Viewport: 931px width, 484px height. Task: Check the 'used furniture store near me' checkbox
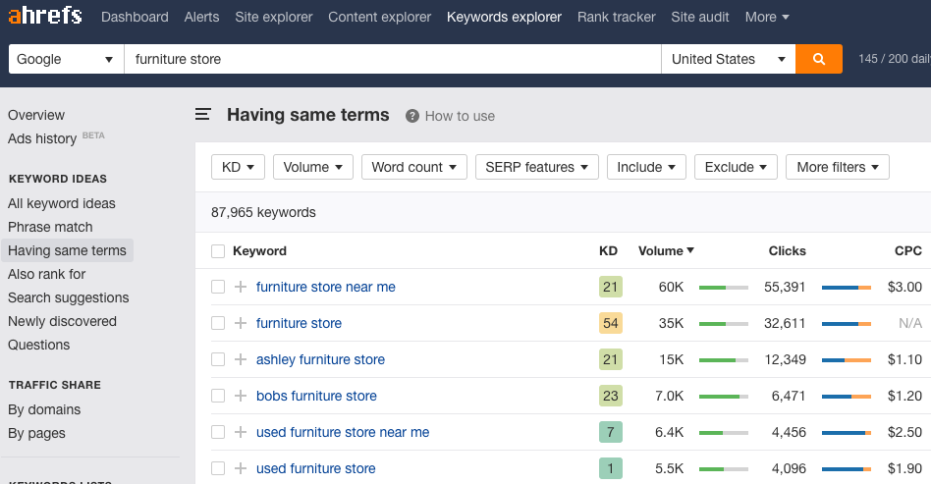point(218,432)
